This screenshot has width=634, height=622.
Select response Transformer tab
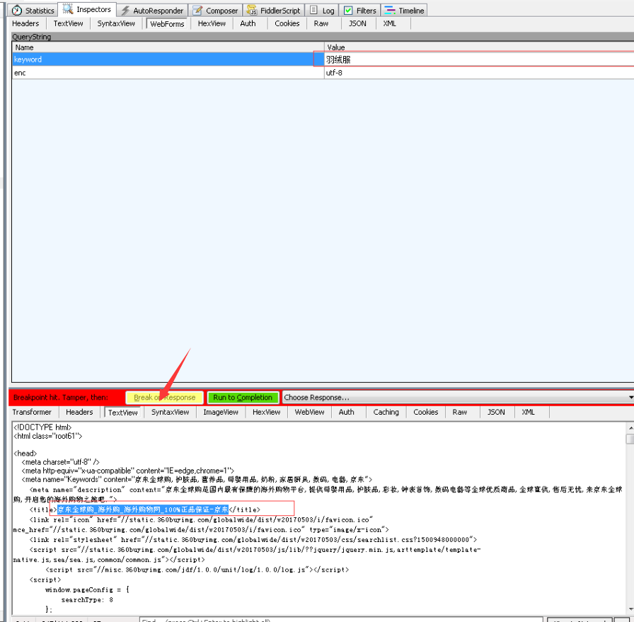32,412
